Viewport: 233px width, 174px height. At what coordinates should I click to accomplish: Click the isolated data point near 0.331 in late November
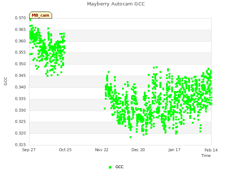click(104, 109)
